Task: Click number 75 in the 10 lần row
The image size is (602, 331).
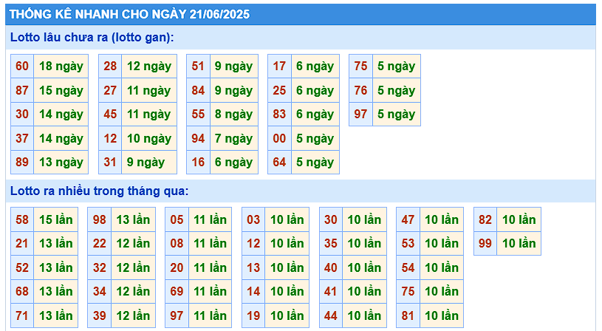Action: coord(408,291)
